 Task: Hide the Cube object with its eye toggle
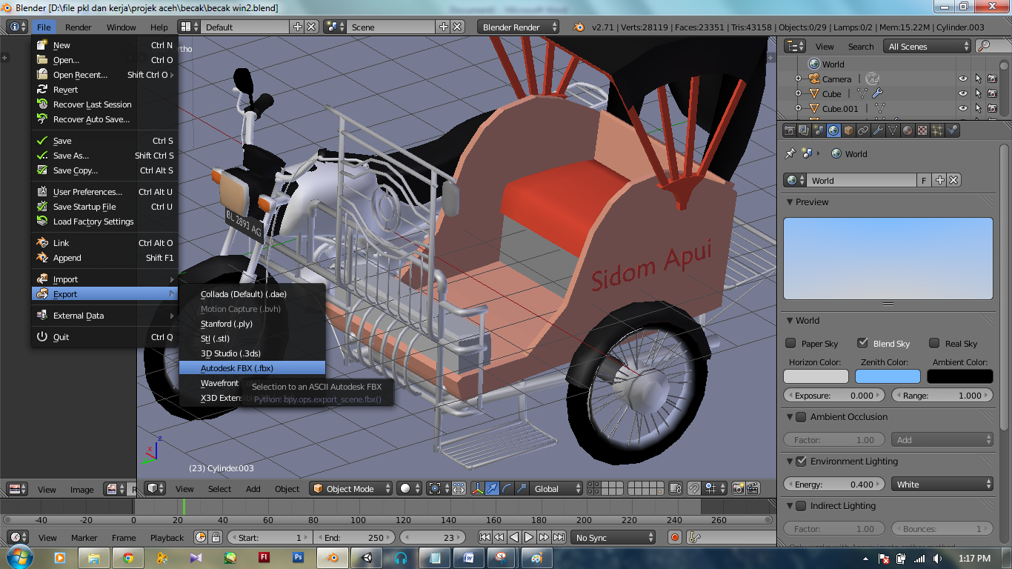click(963, 93)
